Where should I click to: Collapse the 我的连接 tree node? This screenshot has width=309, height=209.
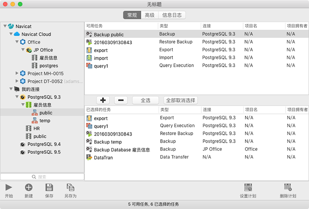click(x=11, y=89)
